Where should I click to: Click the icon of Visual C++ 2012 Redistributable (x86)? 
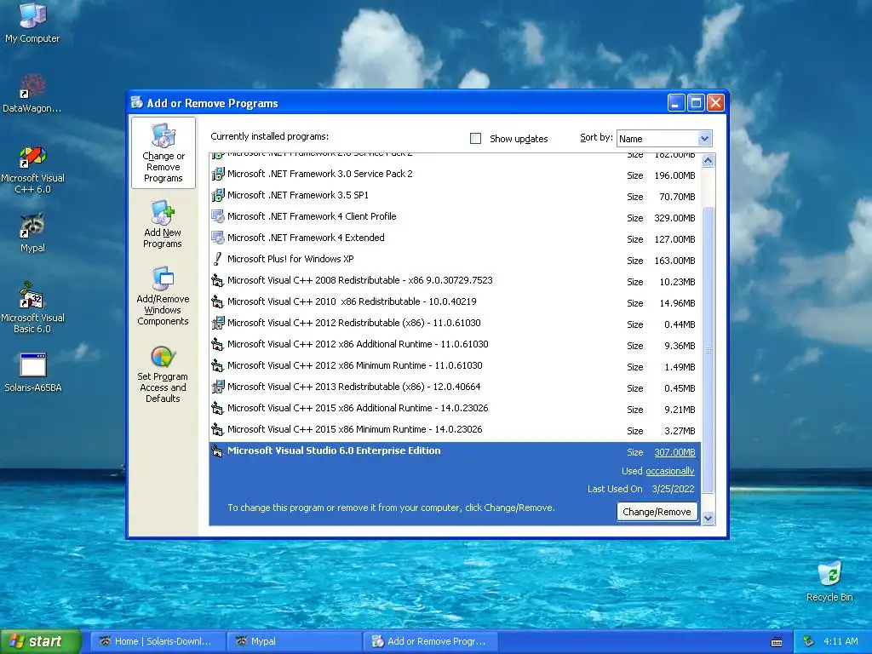pyautogui.click(x=217, y=323)
